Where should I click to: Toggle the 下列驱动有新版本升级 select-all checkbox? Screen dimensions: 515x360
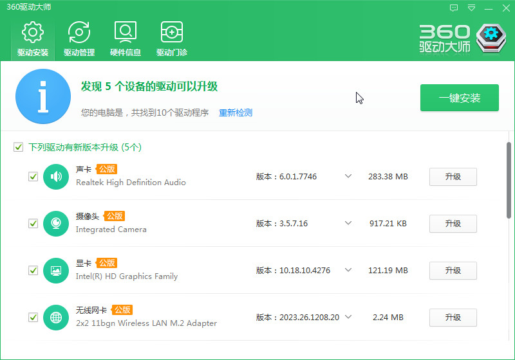tap(19, 147)
